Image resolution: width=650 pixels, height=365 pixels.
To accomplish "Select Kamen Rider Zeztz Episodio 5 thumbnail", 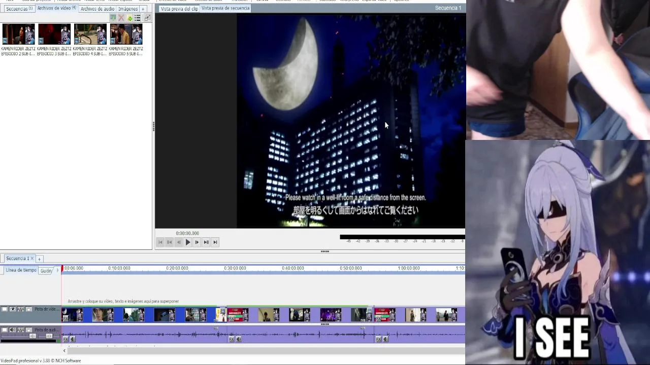I will coord(126,34).
